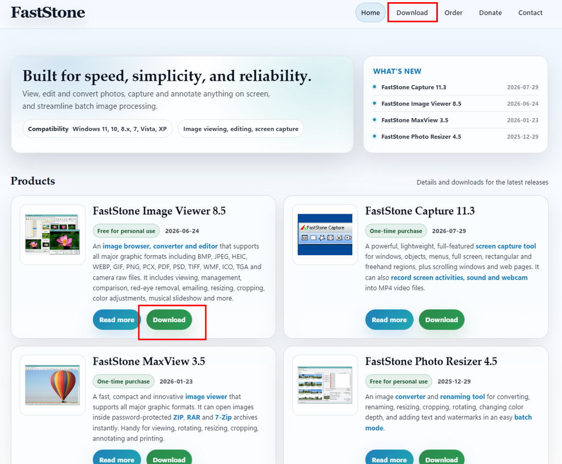
Task: Click the 2025-12-29 date in What's New
Action: pyautogui.click(x=522, y=137)
